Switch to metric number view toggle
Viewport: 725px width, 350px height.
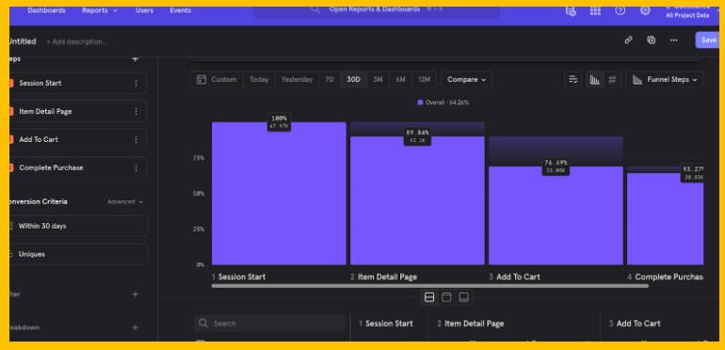click(x=612, y=79)
